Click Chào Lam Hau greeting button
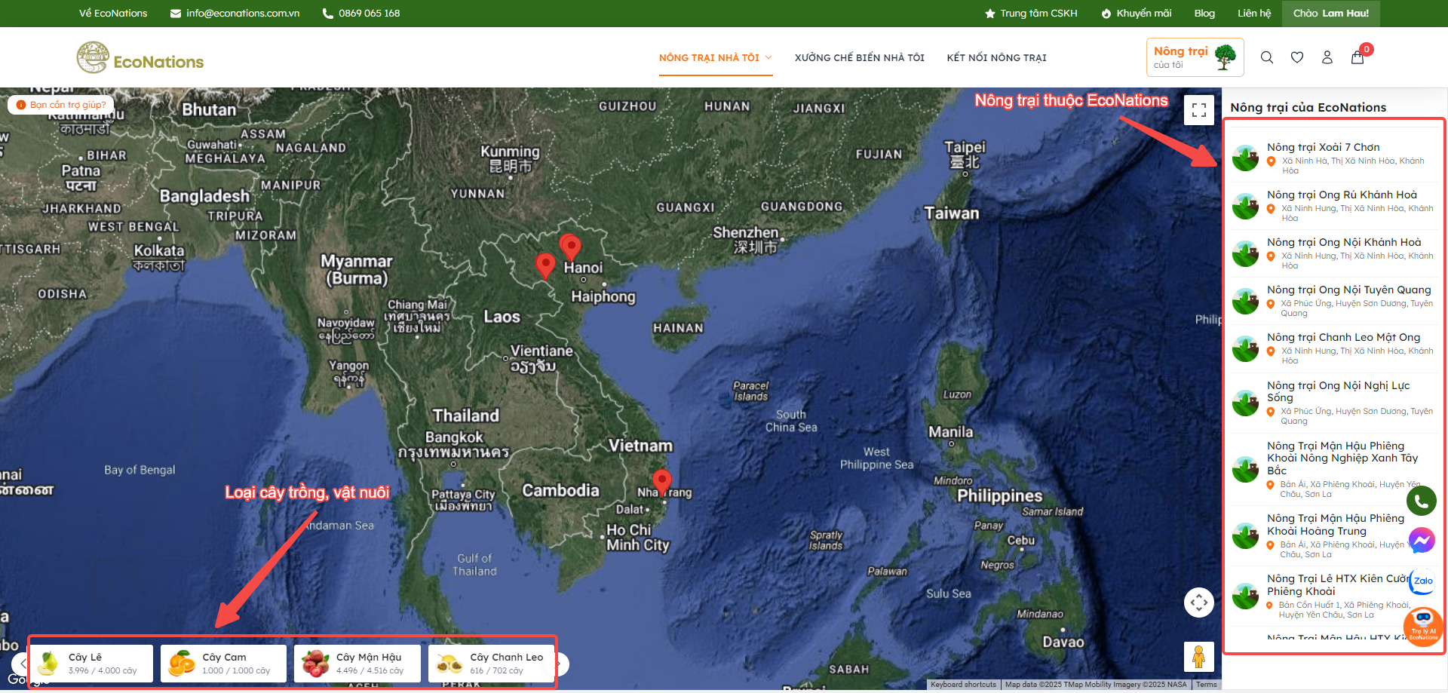Image resolution: width=1448 pixels, height=693 pixels. tap(1331, 14)
